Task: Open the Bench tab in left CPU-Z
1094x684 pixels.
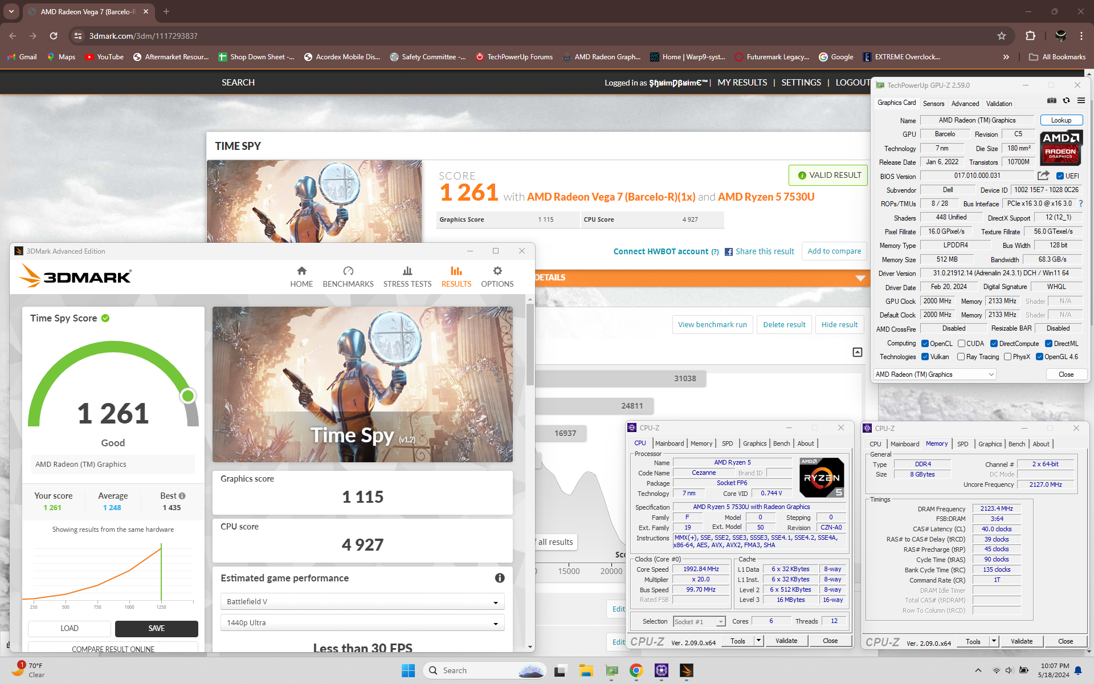Action: [781, 443]
